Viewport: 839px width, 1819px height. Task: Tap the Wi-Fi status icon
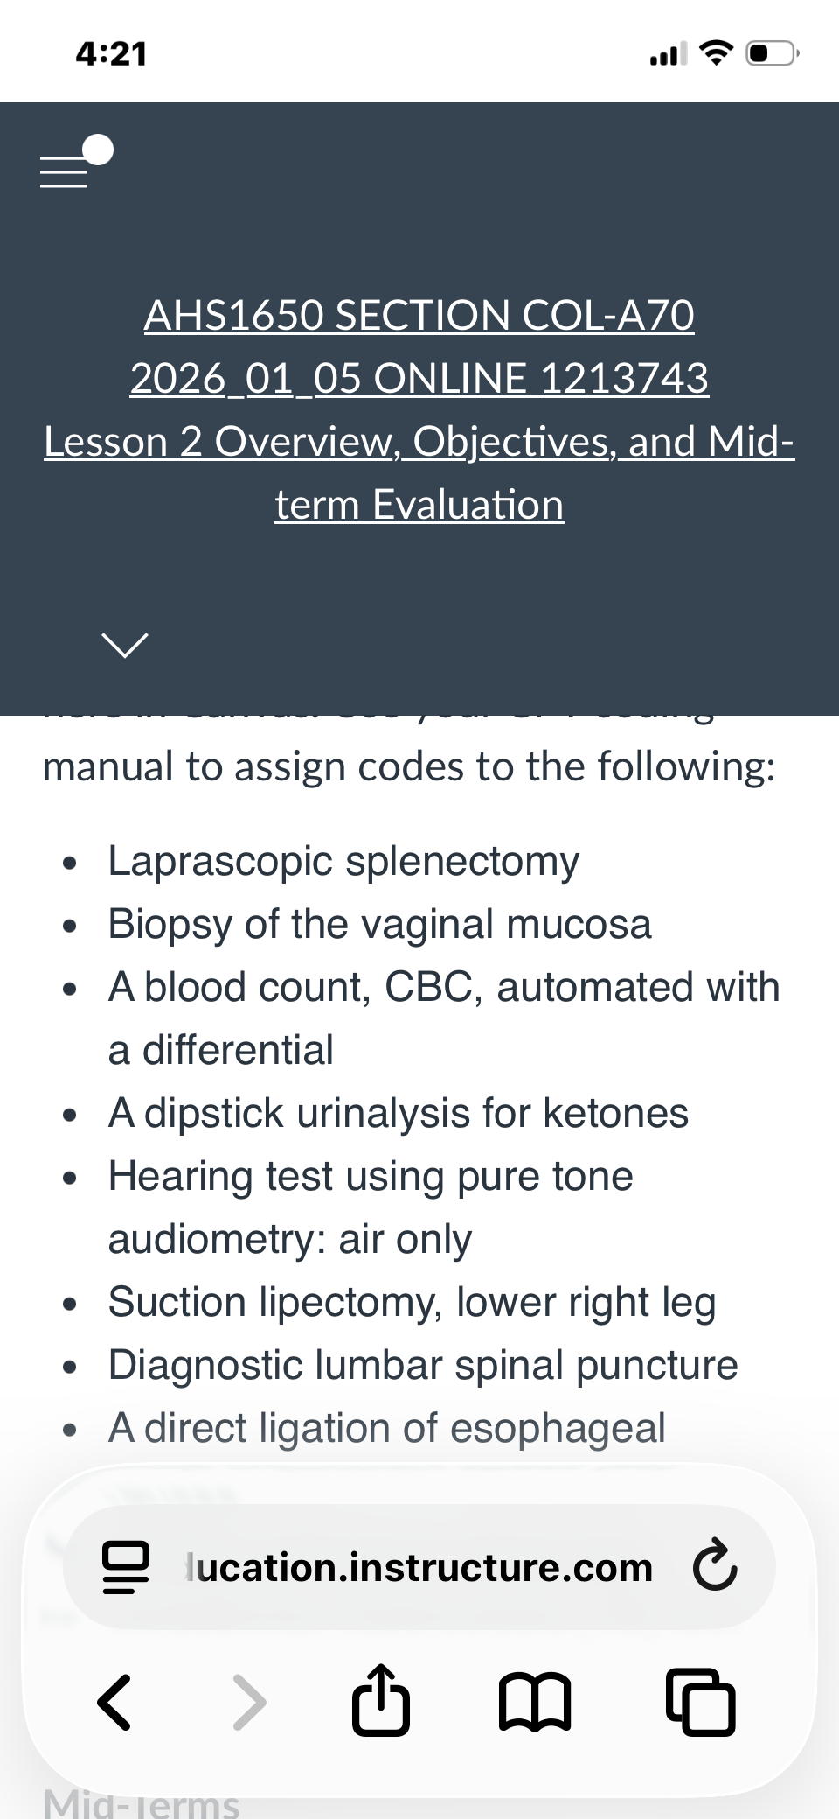pyautogui.click(x=716, y=53)
